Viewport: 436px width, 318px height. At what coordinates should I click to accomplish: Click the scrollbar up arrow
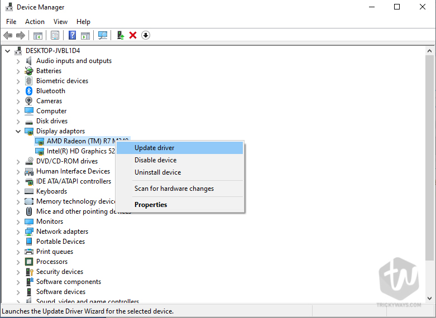(429, 51)
